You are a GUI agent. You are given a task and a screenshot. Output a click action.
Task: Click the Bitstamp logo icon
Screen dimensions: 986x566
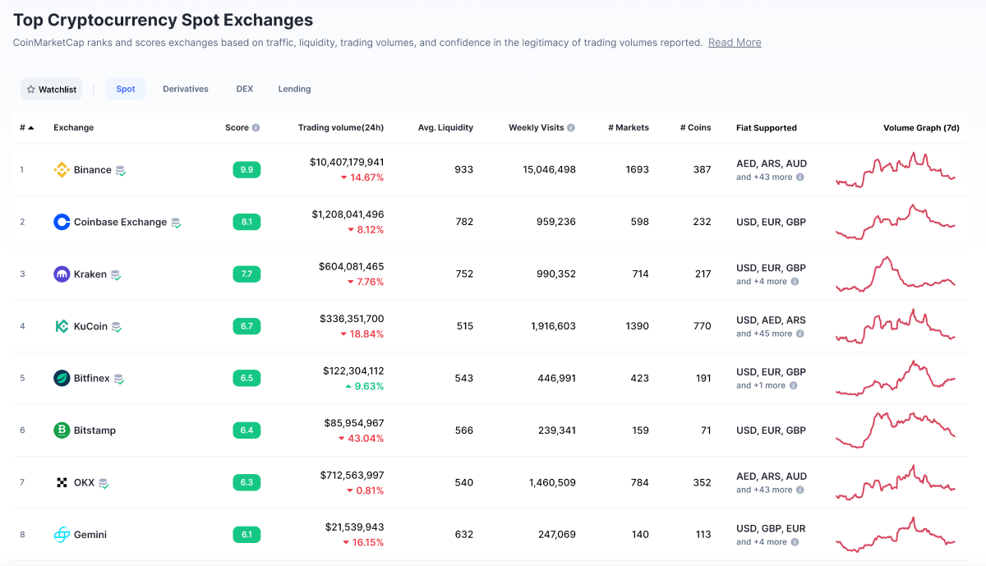tap(62, 430)
